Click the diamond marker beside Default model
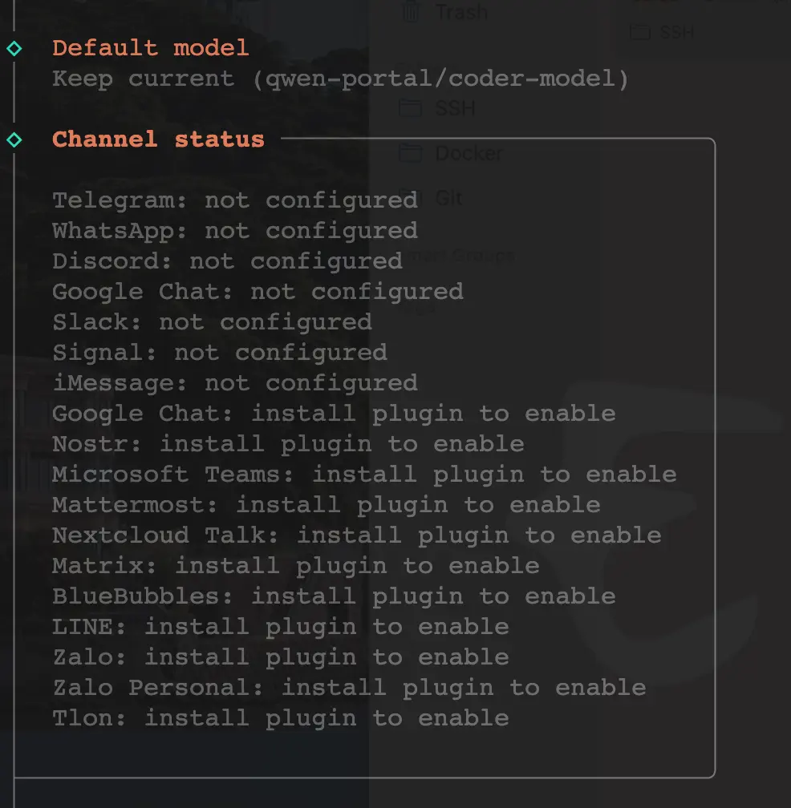Screen dimensions: 791x808 [x=14, y=49]
